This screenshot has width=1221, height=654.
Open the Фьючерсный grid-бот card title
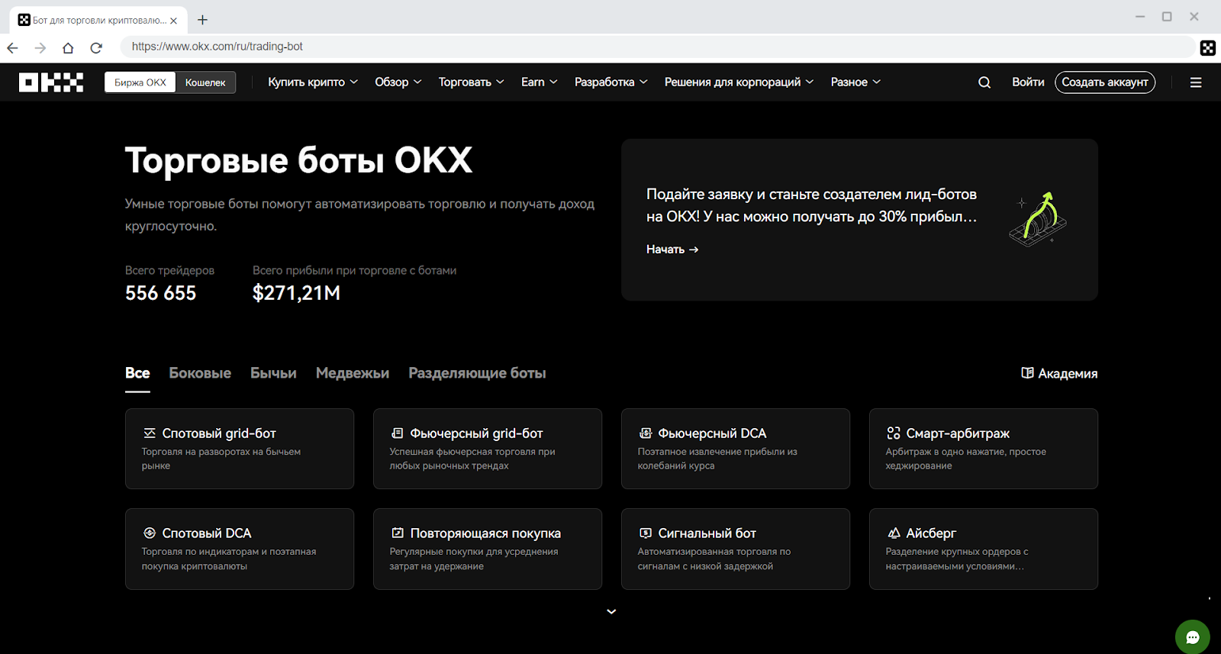click(476, 433)
